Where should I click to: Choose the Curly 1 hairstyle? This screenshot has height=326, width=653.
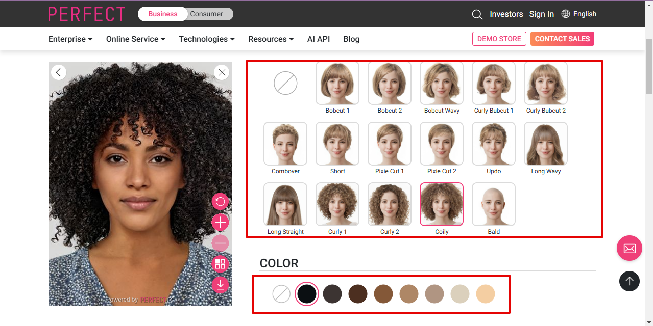pos(337,204)
